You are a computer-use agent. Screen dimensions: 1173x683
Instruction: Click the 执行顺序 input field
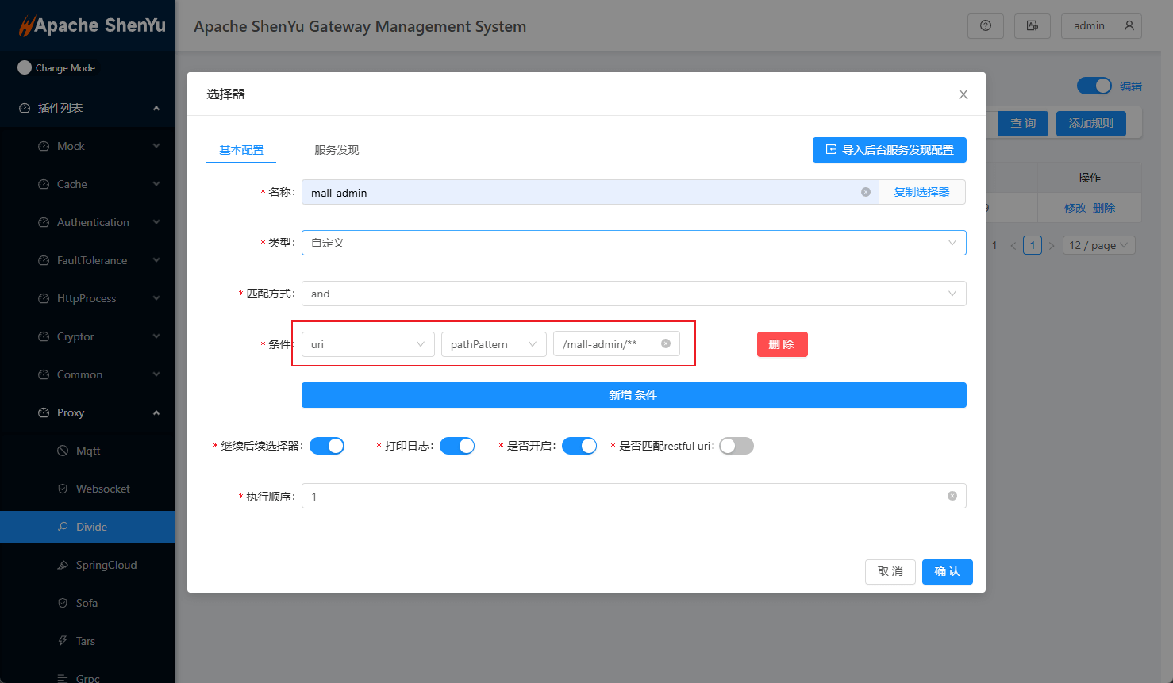click(x=623, y=497)
